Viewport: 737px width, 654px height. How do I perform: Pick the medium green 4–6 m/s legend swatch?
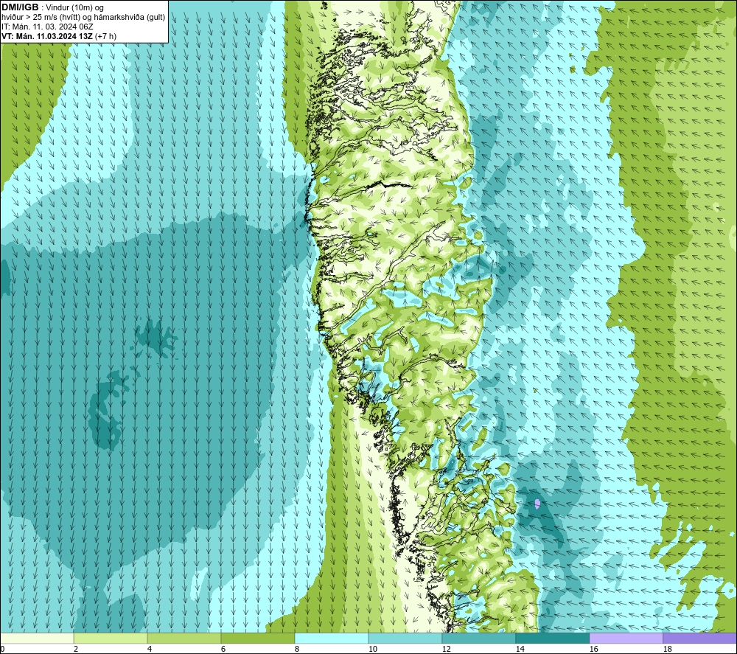[184, 639]
